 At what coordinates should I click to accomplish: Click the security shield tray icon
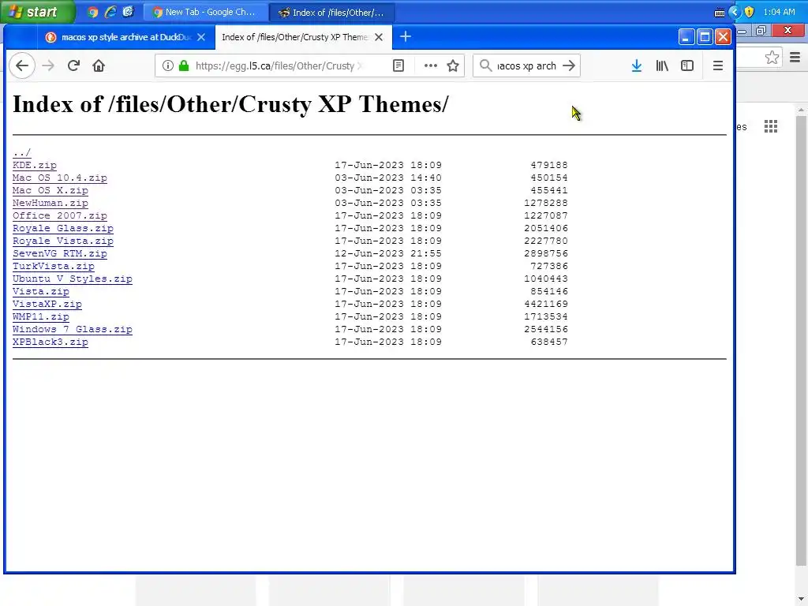(x=750, y=12)
